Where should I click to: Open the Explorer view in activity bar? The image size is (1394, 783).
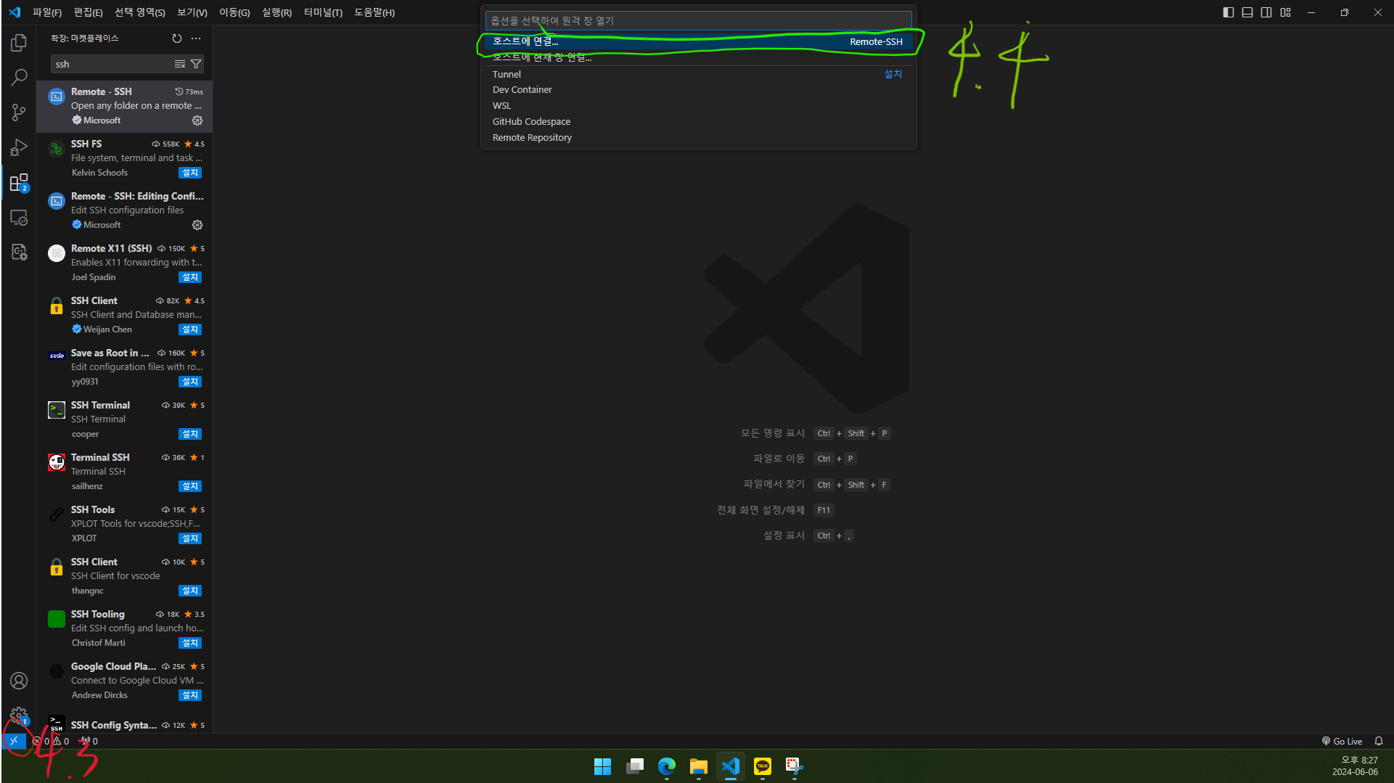click(19, 43)
